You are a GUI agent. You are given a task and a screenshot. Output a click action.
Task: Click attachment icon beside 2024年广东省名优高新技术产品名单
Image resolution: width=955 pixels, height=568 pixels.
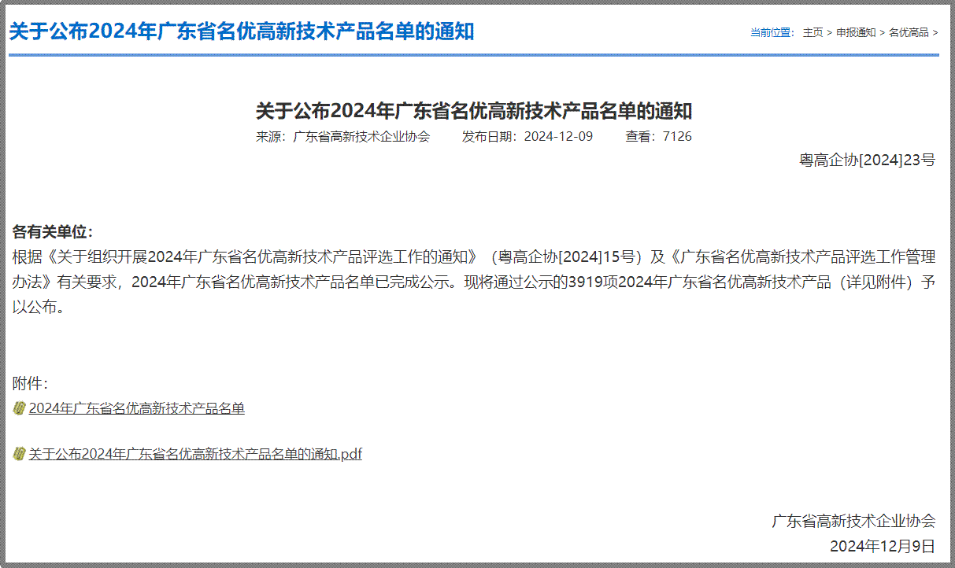20,408
